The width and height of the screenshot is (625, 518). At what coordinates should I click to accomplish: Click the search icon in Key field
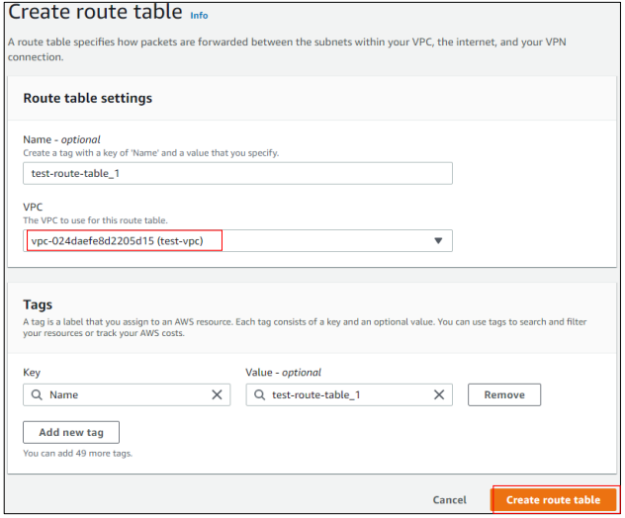[x=37, y=394]
